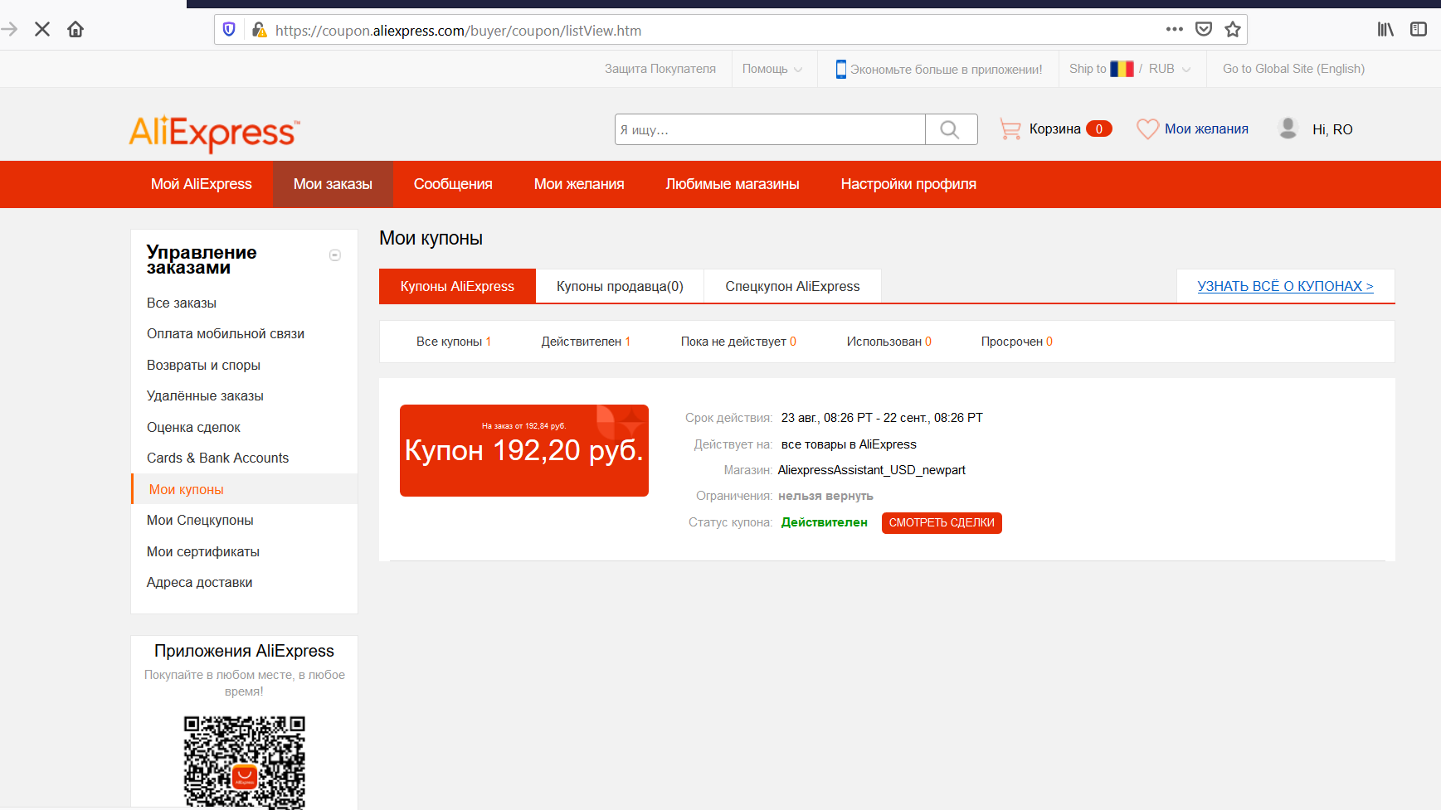Click the Я ищу search field
The width and height of the screenshot is (1441, 810).
[x=770, y=129]
